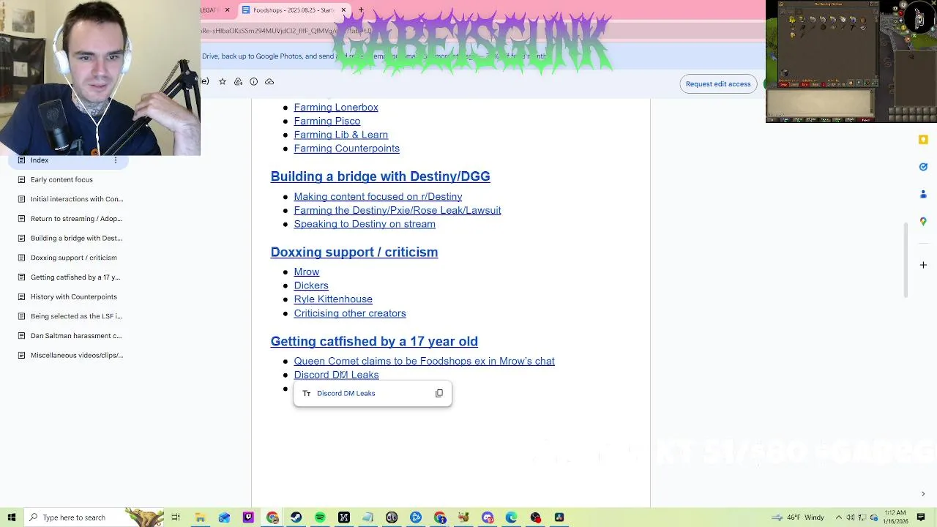Check the cloud document status icon

[269, 81]
